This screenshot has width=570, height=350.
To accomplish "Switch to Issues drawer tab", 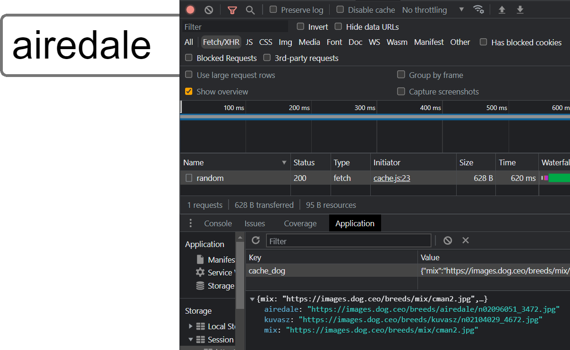I will click(255, 223).
